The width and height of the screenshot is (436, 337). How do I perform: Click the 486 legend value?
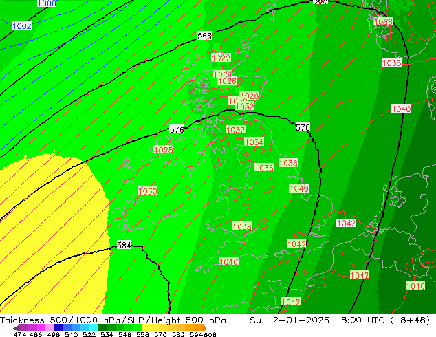pos(36,334)
